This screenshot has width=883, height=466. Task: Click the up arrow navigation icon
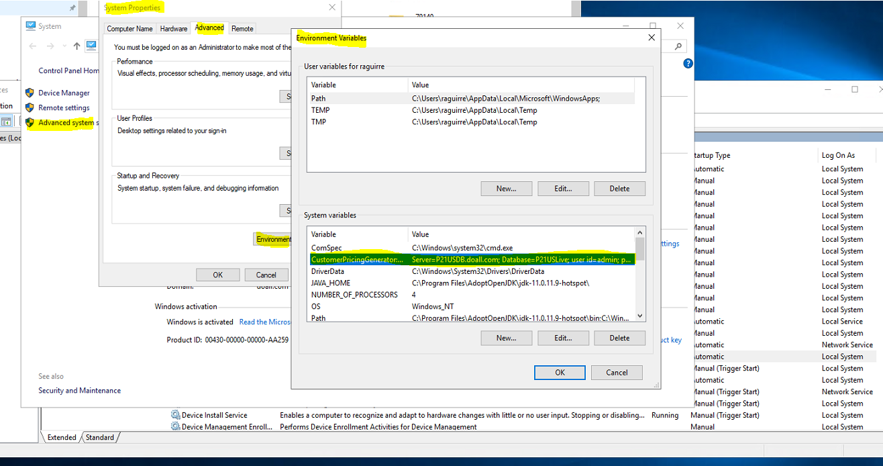point(76,46)
